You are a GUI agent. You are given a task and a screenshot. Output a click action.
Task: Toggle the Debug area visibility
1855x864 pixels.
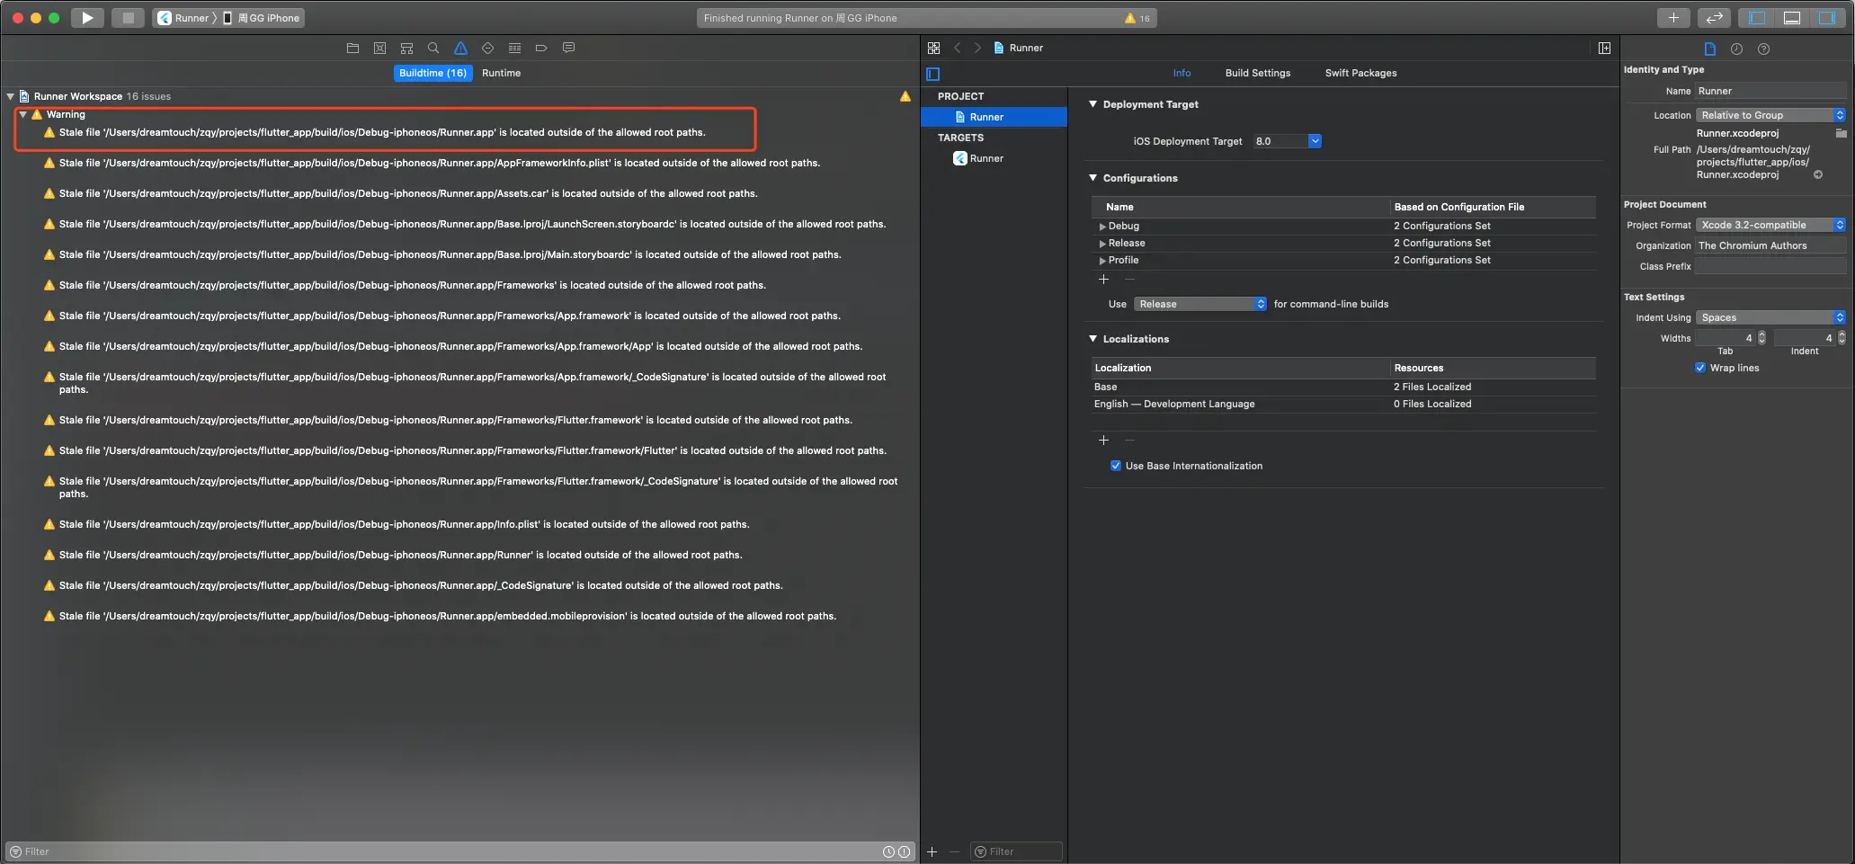point(1791,18)
